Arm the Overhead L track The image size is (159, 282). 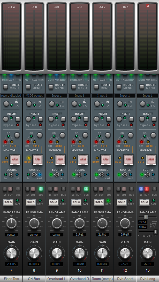tap(60, 159)
